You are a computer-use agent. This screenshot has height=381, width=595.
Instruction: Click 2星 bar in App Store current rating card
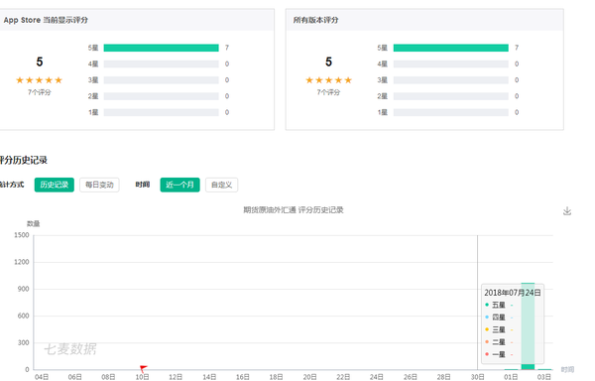(162, 96)
